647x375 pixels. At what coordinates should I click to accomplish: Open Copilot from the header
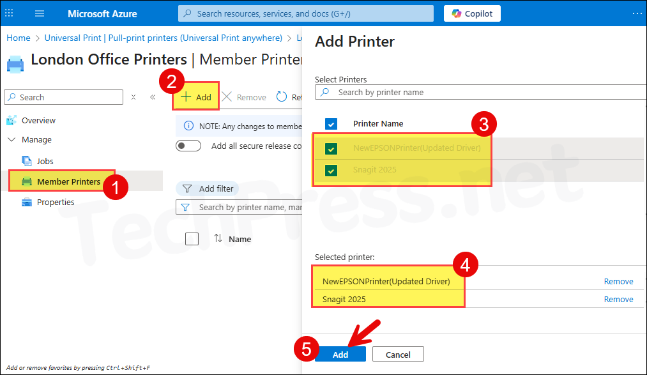click(472, 13)
